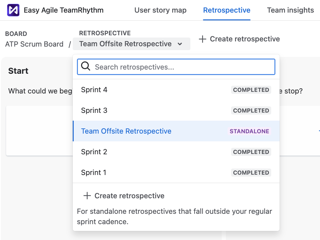Choose Team Offsite Retrospective in the list
This screenshot has width=320, height=240.
176,131
